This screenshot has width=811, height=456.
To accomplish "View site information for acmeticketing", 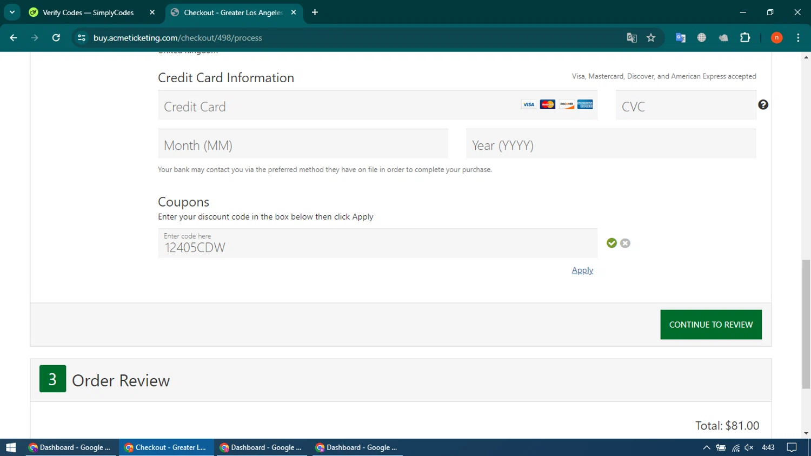I will click(x=82, y=38).
